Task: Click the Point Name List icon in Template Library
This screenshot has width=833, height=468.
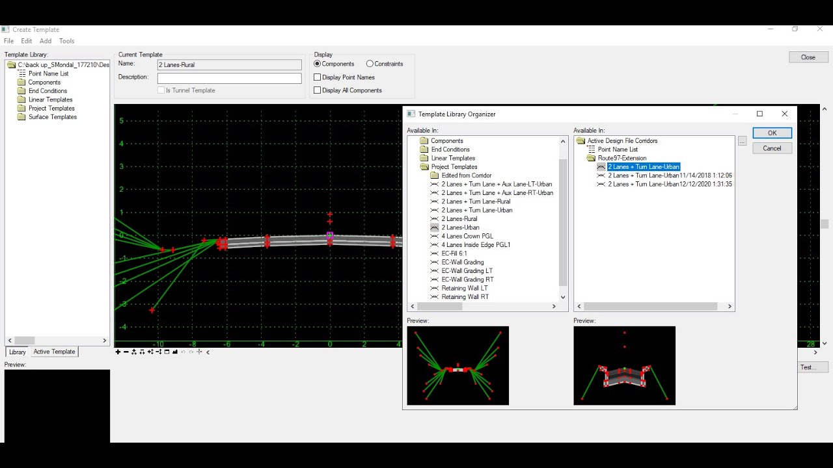Action: pos(21,73)
